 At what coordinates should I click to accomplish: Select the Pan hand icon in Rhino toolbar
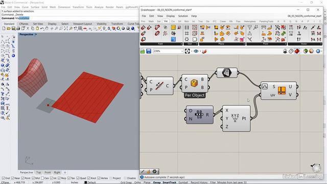pos(47,29)
